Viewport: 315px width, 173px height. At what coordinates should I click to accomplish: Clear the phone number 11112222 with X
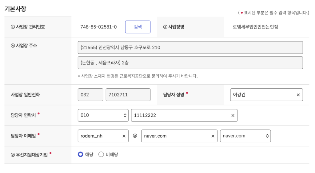pyautogui.click(x=233, y=116)
